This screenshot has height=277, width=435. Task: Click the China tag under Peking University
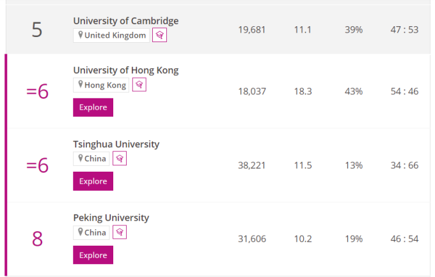click(91, 232)
